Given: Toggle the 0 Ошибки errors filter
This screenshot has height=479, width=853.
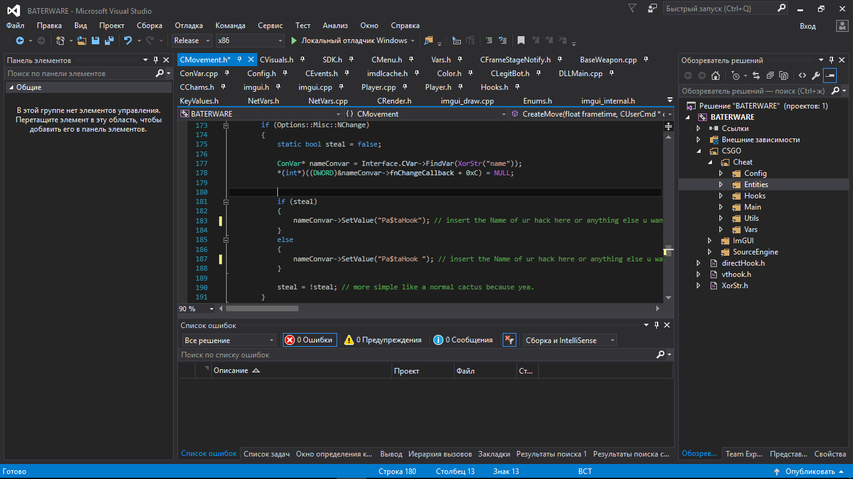Looking at the screenshot, I should pyautogui.click(x=310, y=340).
